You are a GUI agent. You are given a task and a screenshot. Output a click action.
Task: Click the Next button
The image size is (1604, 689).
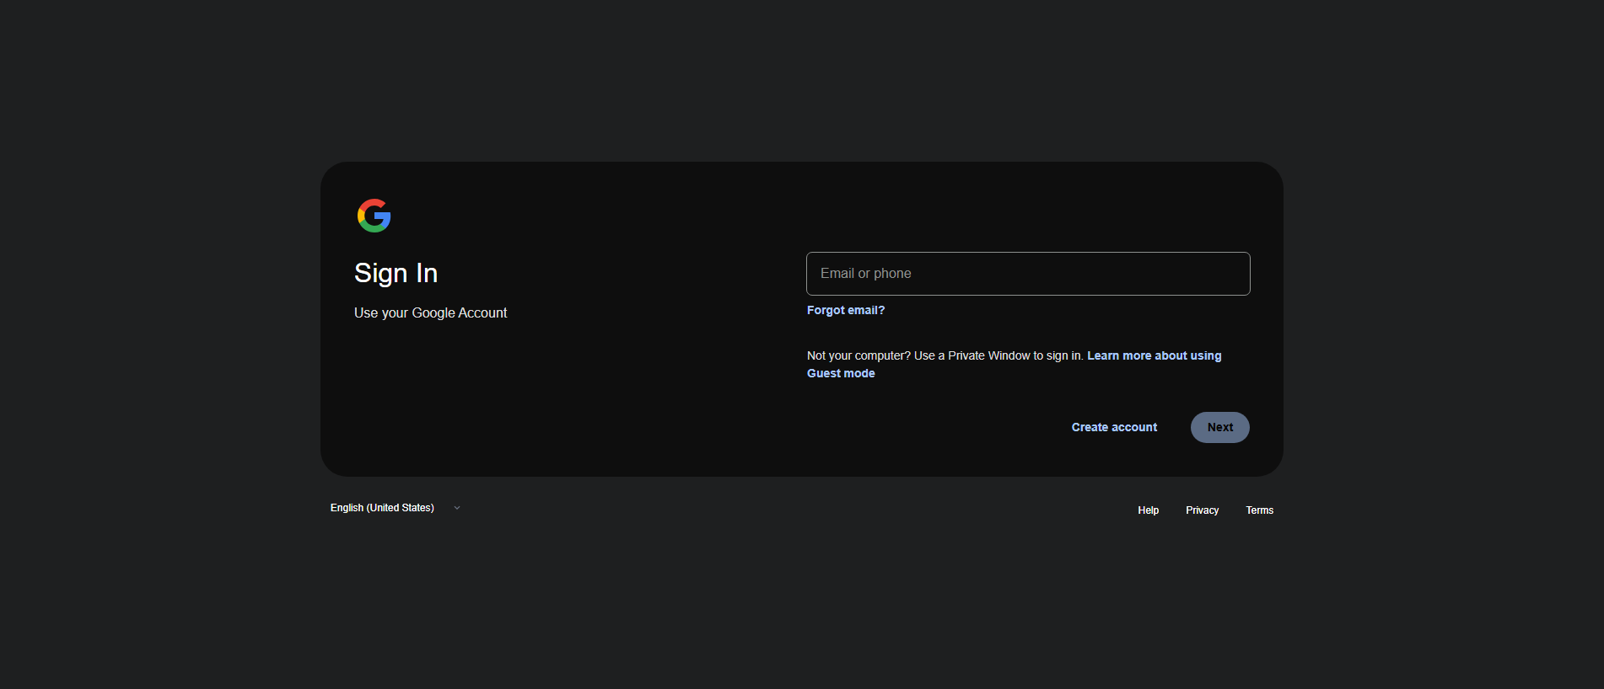(x=1220, y=427)
